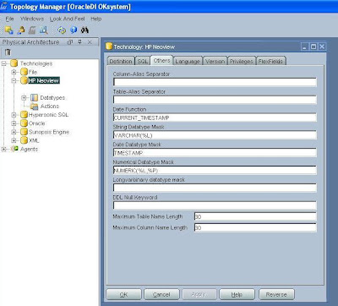
Task: Click the pin icon on Physical Architecture panel
Action: [x=79, y=42]
